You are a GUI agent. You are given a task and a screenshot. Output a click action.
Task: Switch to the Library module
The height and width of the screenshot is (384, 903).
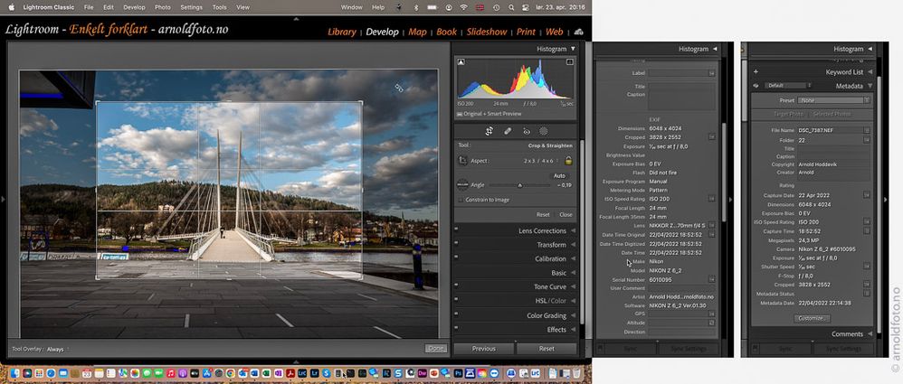pyautogui.click(x=342, y=32)
